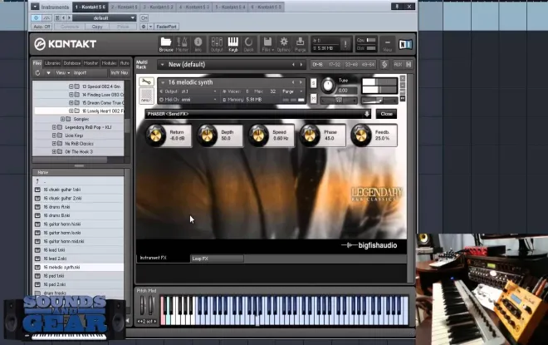Expand the Samples folder in tree

click(62, 119)
